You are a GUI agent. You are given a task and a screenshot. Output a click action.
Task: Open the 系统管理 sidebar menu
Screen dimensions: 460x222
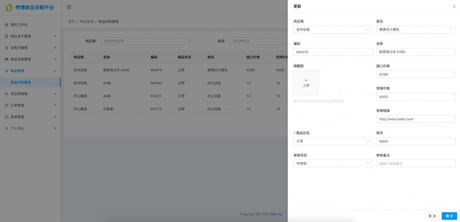[30, 117]
